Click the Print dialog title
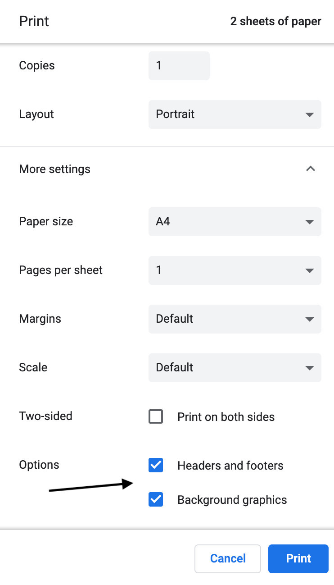The image size is (334, 585). point(34,22)
